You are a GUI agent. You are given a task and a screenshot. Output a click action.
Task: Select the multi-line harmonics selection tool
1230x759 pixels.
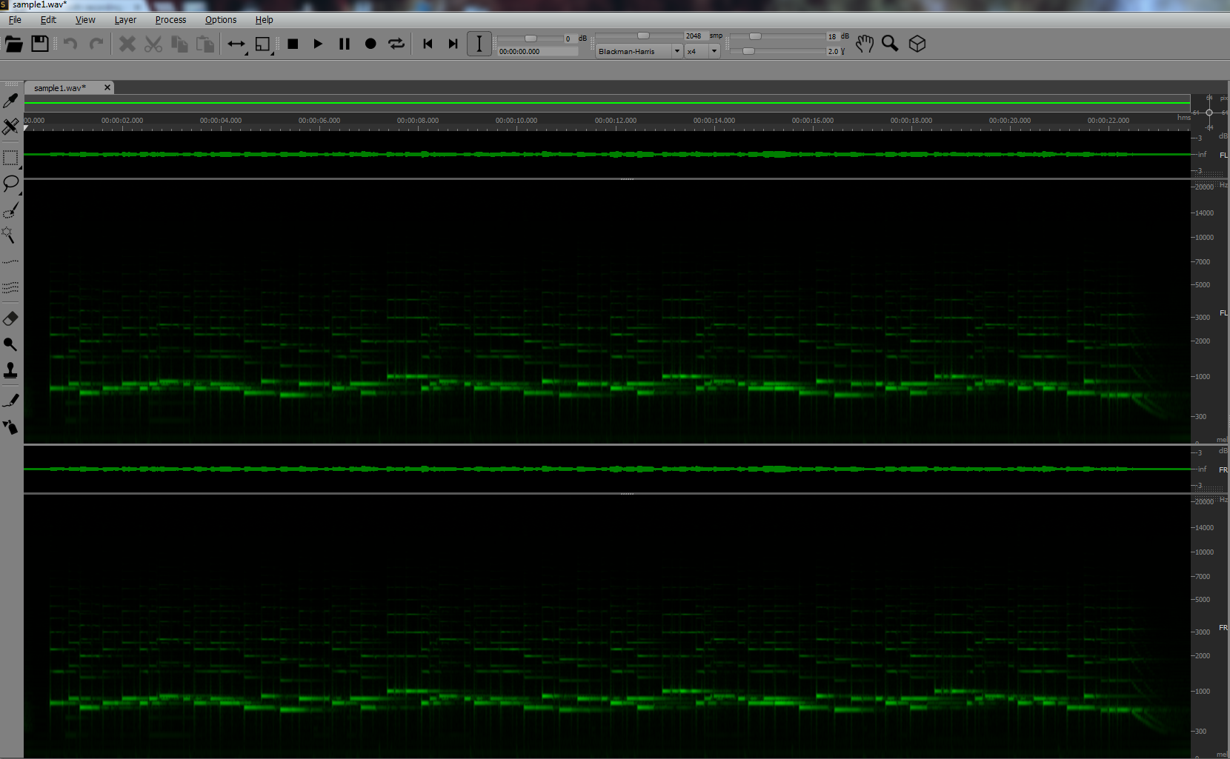[10, 287]
